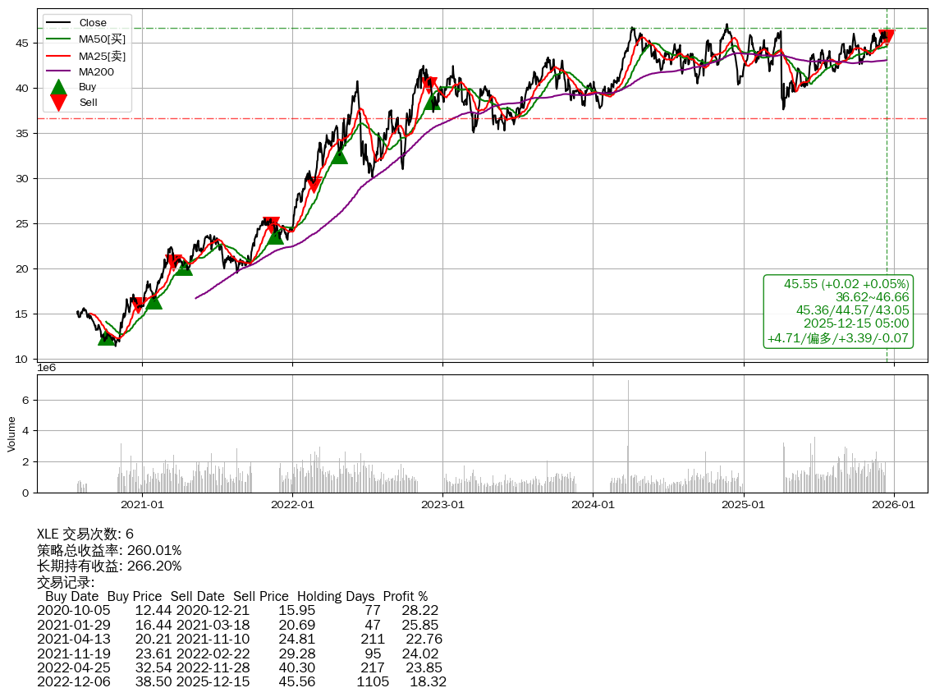Click the Buy marker near price 16.44
Viewport: 935px width, 697px height.
(154, 301)
